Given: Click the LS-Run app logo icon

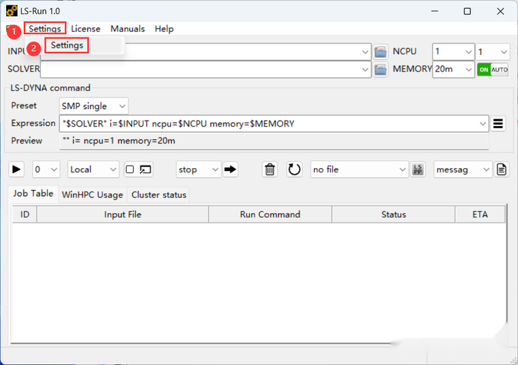Looking at the screenshot, I should 12,11.
